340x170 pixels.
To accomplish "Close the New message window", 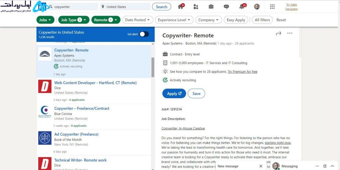I will [x=261, y=166].
